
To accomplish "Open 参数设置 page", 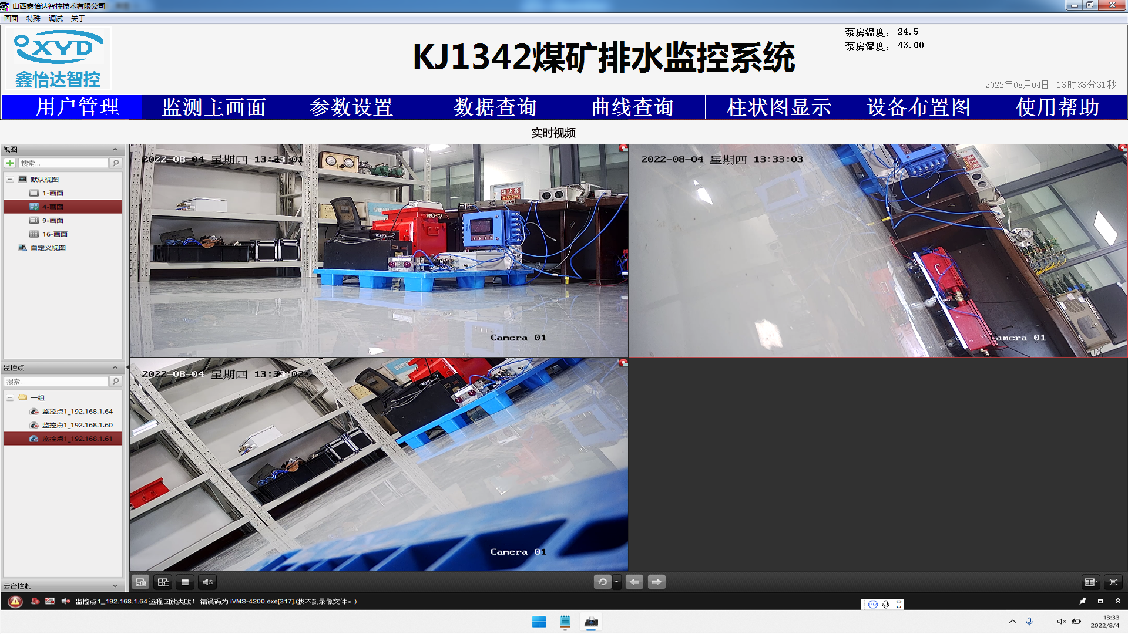I will click(351, 107).
